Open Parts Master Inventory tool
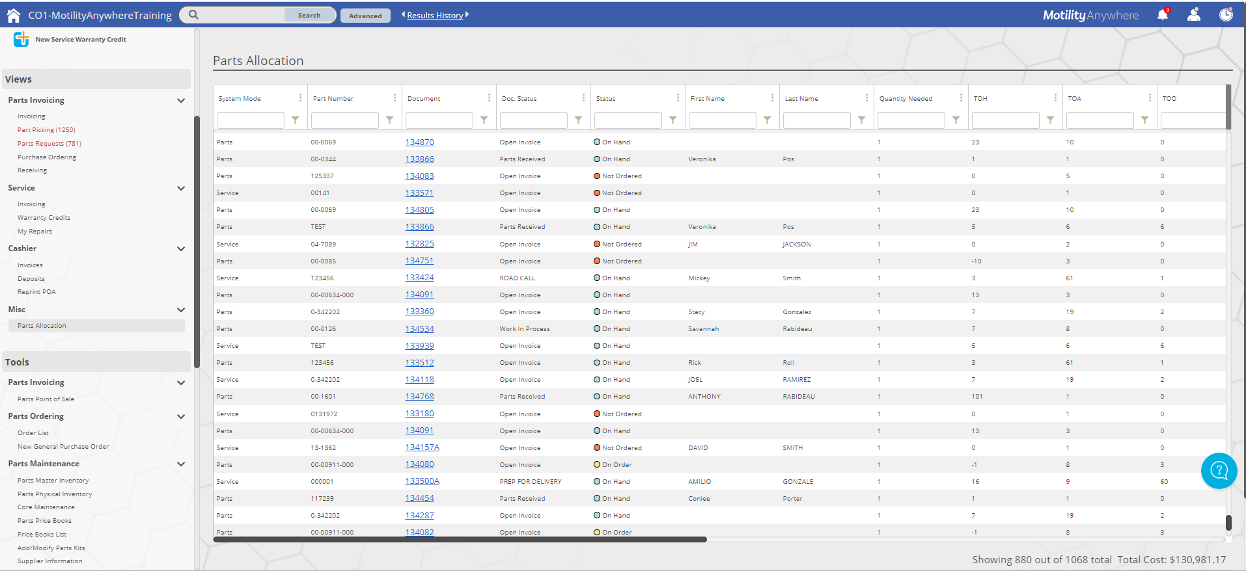 pos(53,481)
